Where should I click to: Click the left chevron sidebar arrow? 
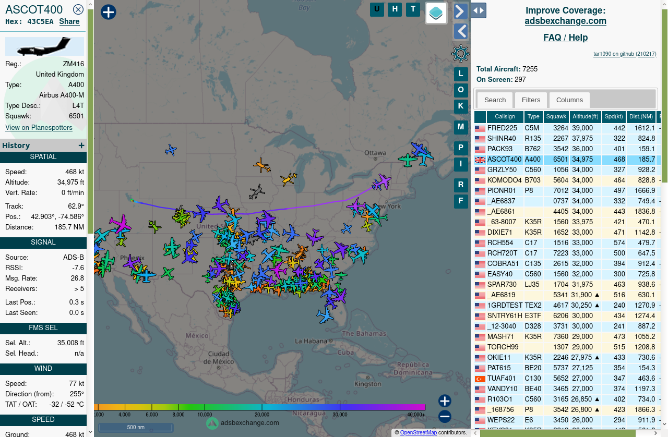[460, 31]
